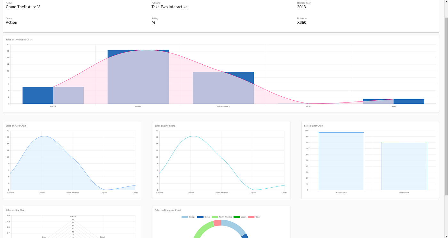Viewport: 448px width, 238px height.
Task: Select the publisher Take-Two Interactive
Action: click(x=169, y=7)
